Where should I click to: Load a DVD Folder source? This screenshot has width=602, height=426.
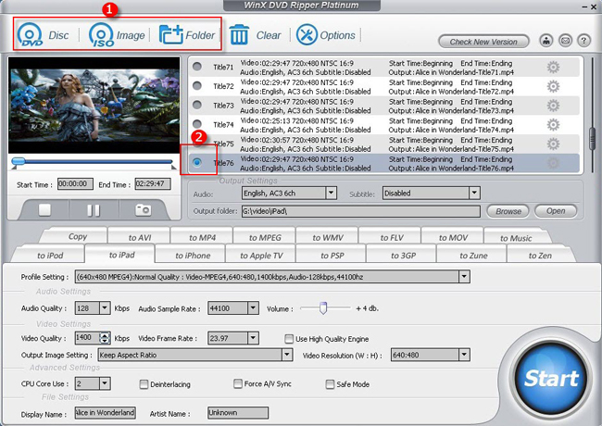tap(187, 35)
